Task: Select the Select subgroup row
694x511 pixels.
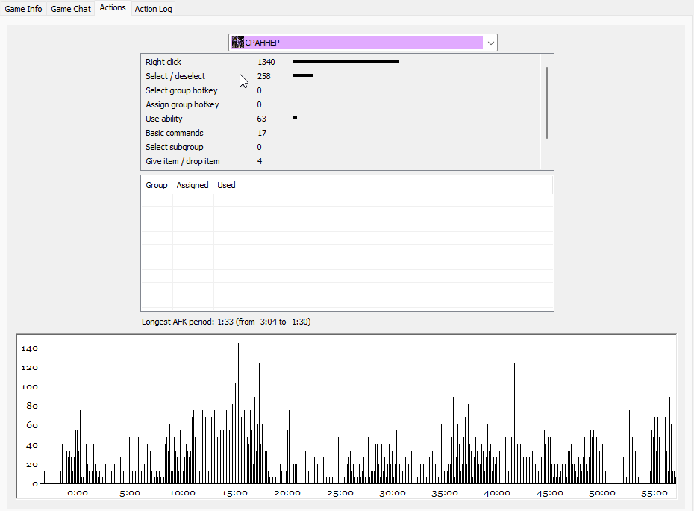Action: [341, 147]
